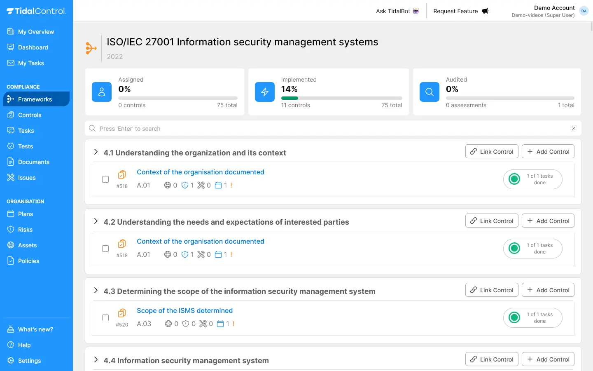Open the Scope of the ISMS determined link

click(184, 311)
